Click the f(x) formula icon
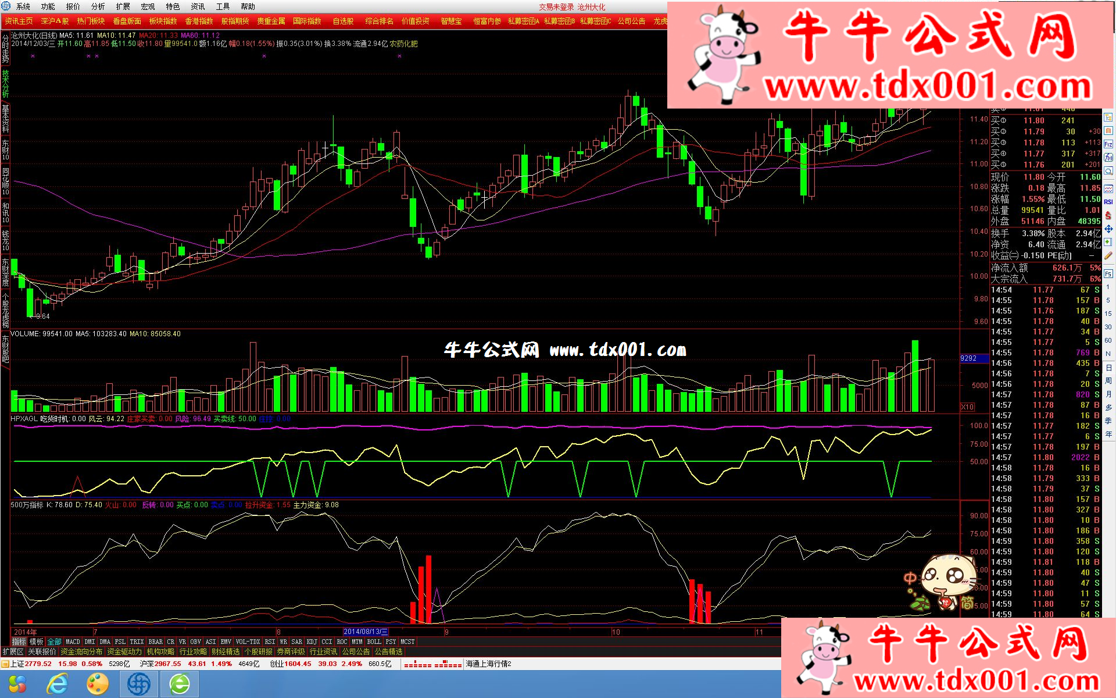This screenshot has height=698, width=1116. coord(1108,157)
